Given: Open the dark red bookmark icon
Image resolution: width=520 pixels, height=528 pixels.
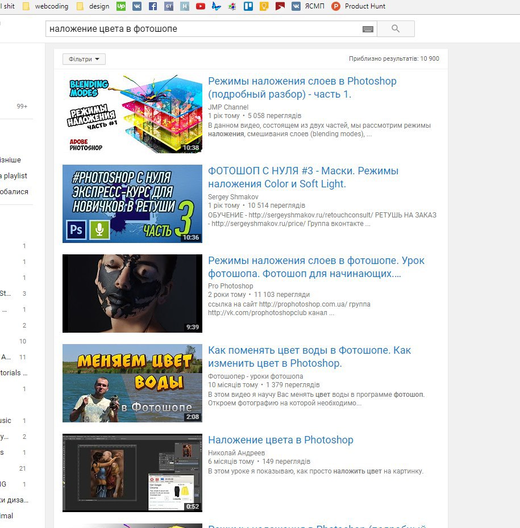Looking at the screenshot, I should point(280,6).
